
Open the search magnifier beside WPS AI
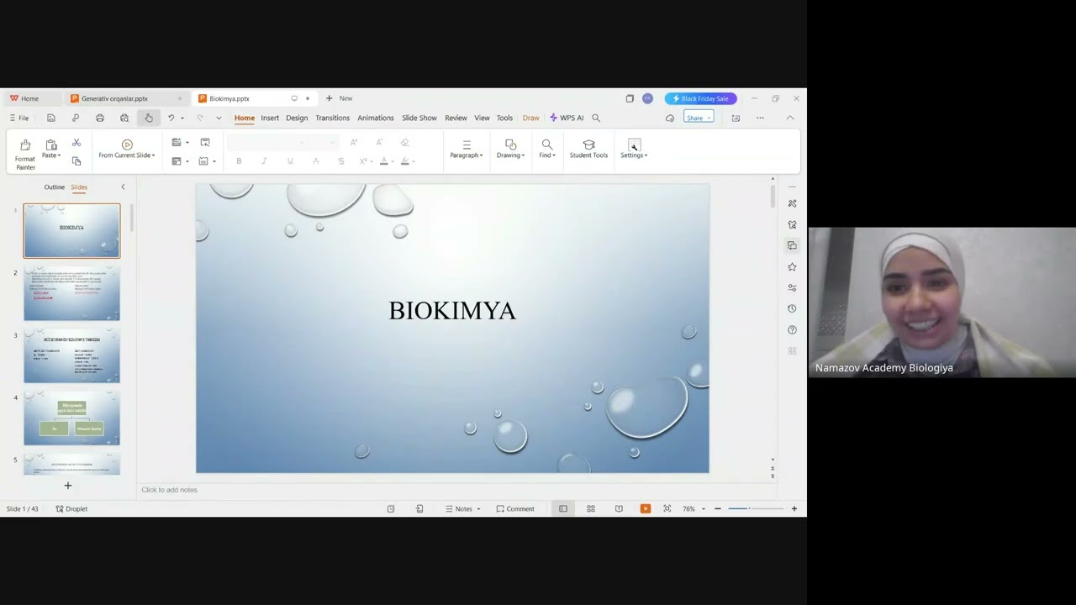tap(596, 118)
